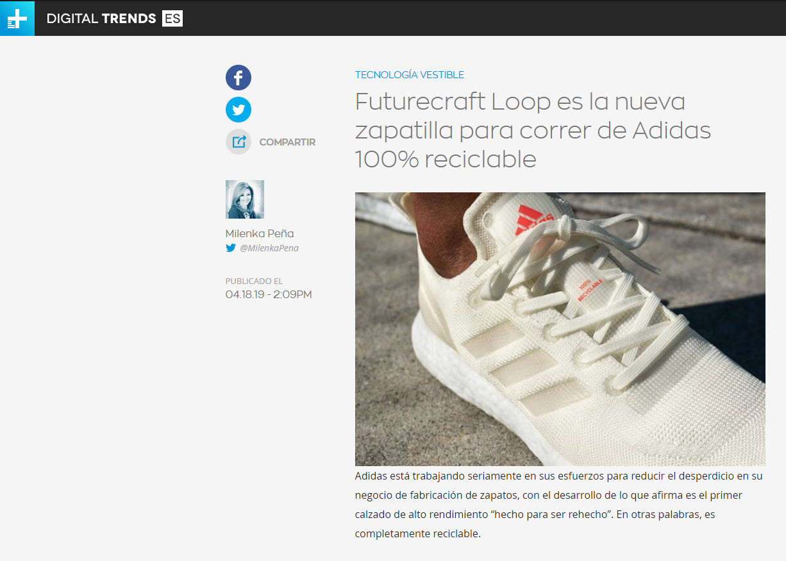This screenshot has width=786, height=561.
Task: Click the blue Digital Trends plus logo
Action: [17, 19]
